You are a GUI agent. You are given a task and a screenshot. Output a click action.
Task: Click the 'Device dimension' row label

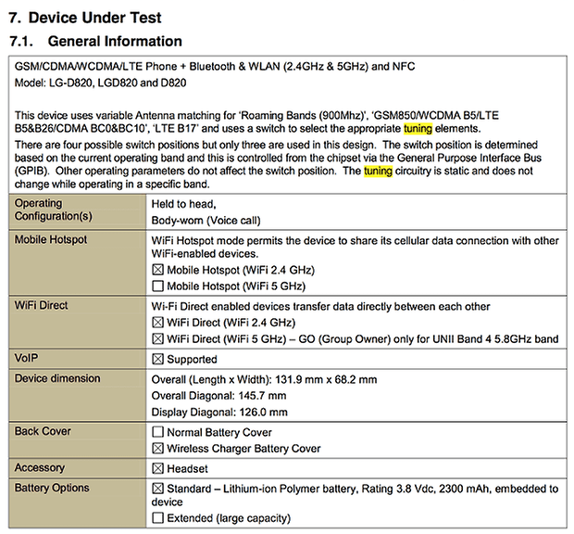pyautogui.click(x=57, y=378)
